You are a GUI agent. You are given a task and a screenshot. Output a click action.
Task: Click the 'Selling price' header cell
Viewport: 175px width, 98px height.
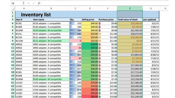pyautogui.click(x=90, y=20)
